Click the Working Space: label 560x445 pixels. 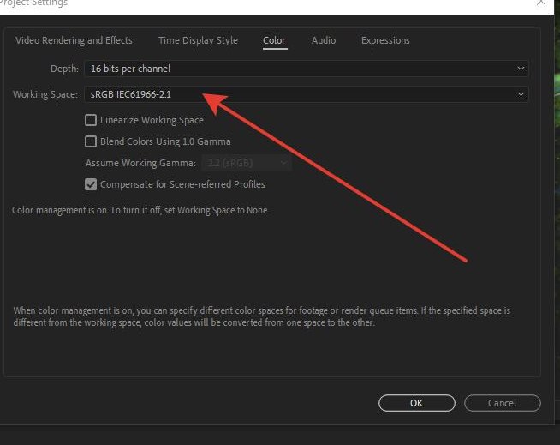pyautogui.click(x=45, y=94)
